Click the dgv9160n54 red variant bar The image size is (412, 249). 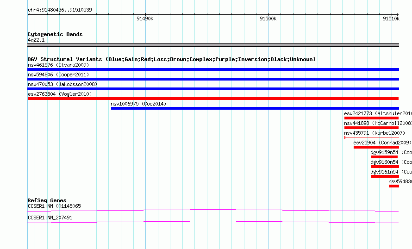385,167
